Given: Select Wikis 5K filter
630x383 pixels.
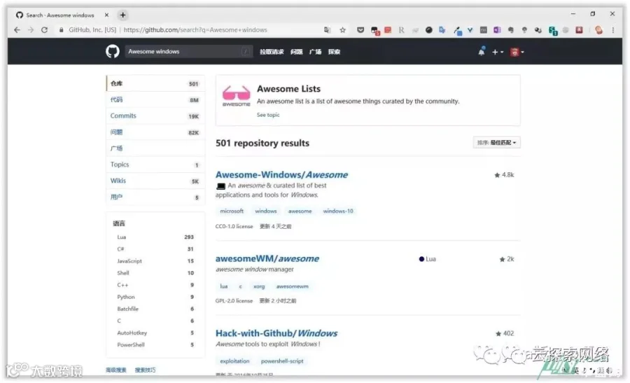Looking at the screenshot, I should tap(155, 181).
